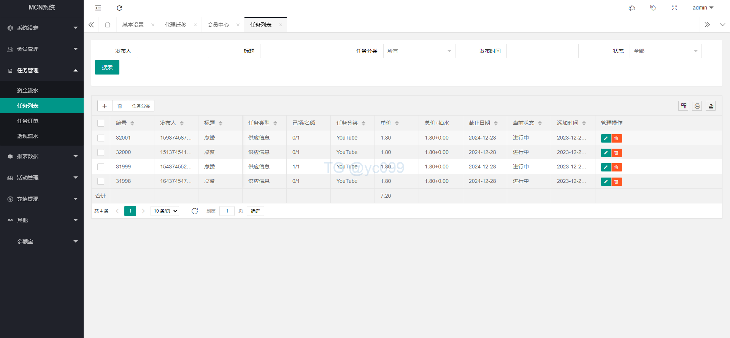Screen dimensions: 730x338
Task: Change the 10 条/页 page size selector
Action: 165,211
